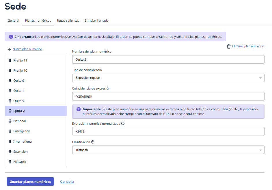Viewport: 272px width, 190px height.
Task: Click into the Coincidencia de expresión field
Action: (x=168, y=96)
